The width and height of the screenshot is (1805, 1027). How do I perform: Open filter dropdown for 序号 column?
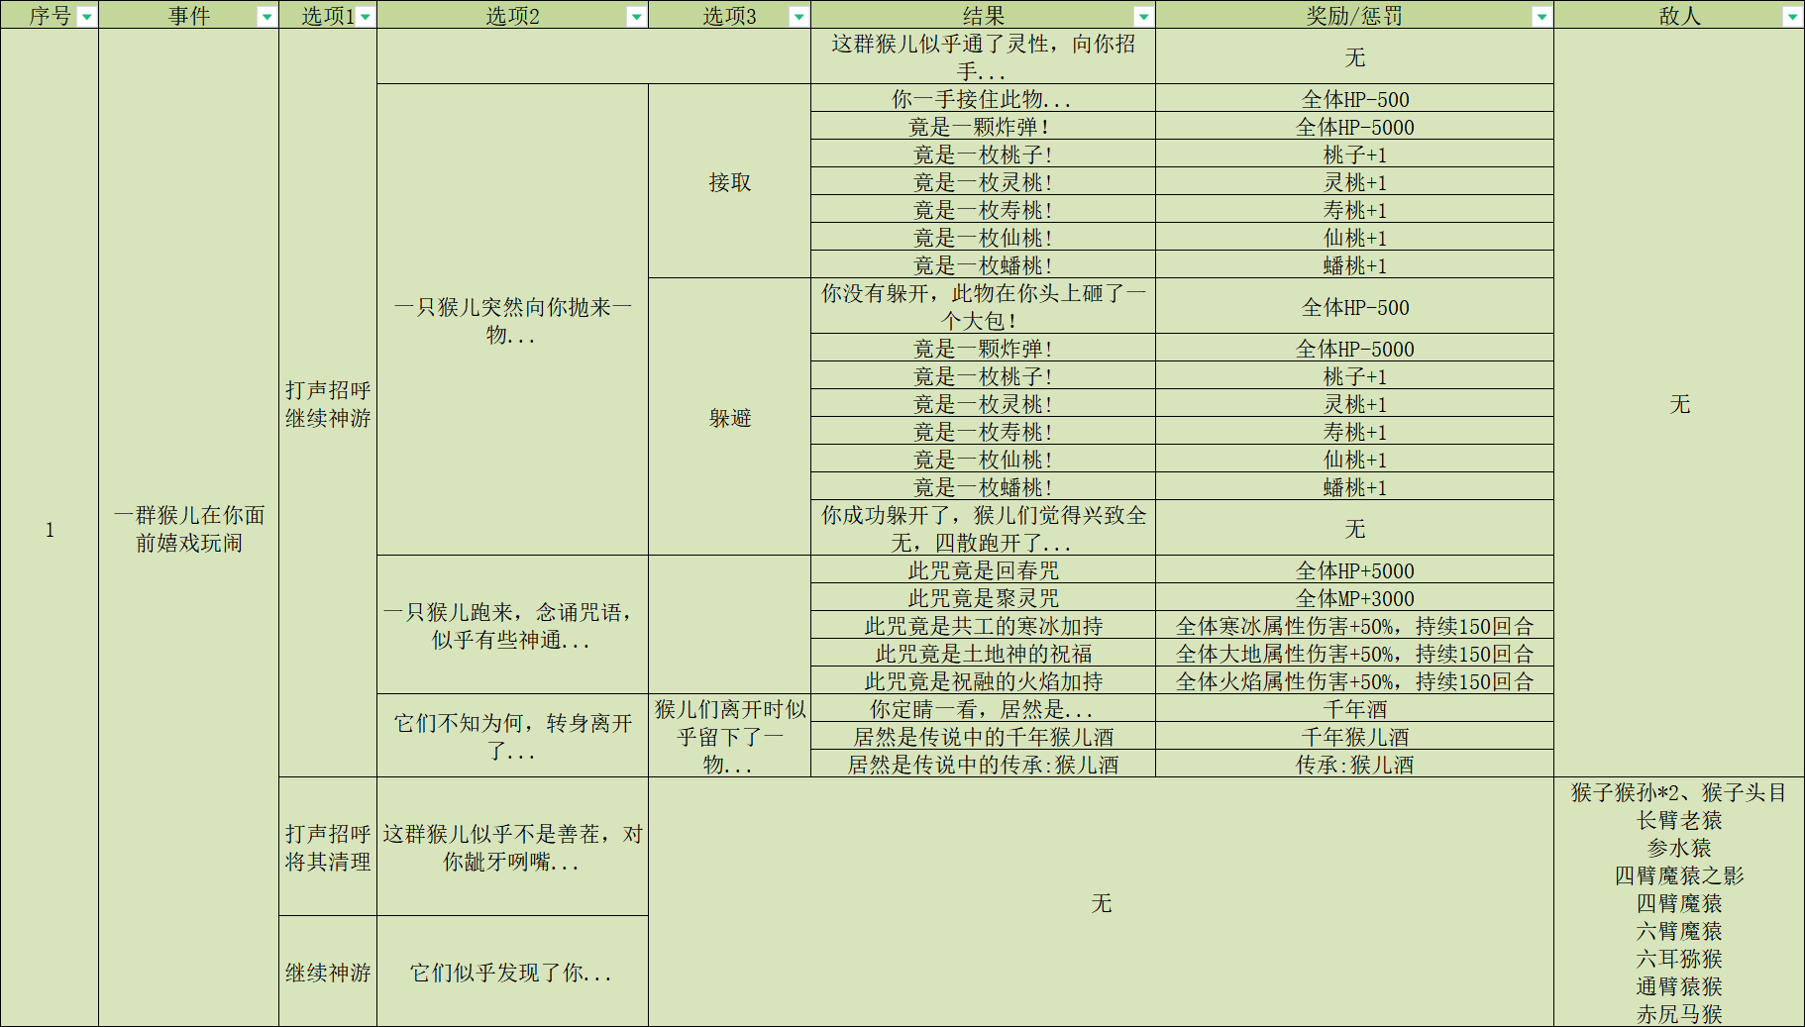pyautogui.click(x=86, y=17)
